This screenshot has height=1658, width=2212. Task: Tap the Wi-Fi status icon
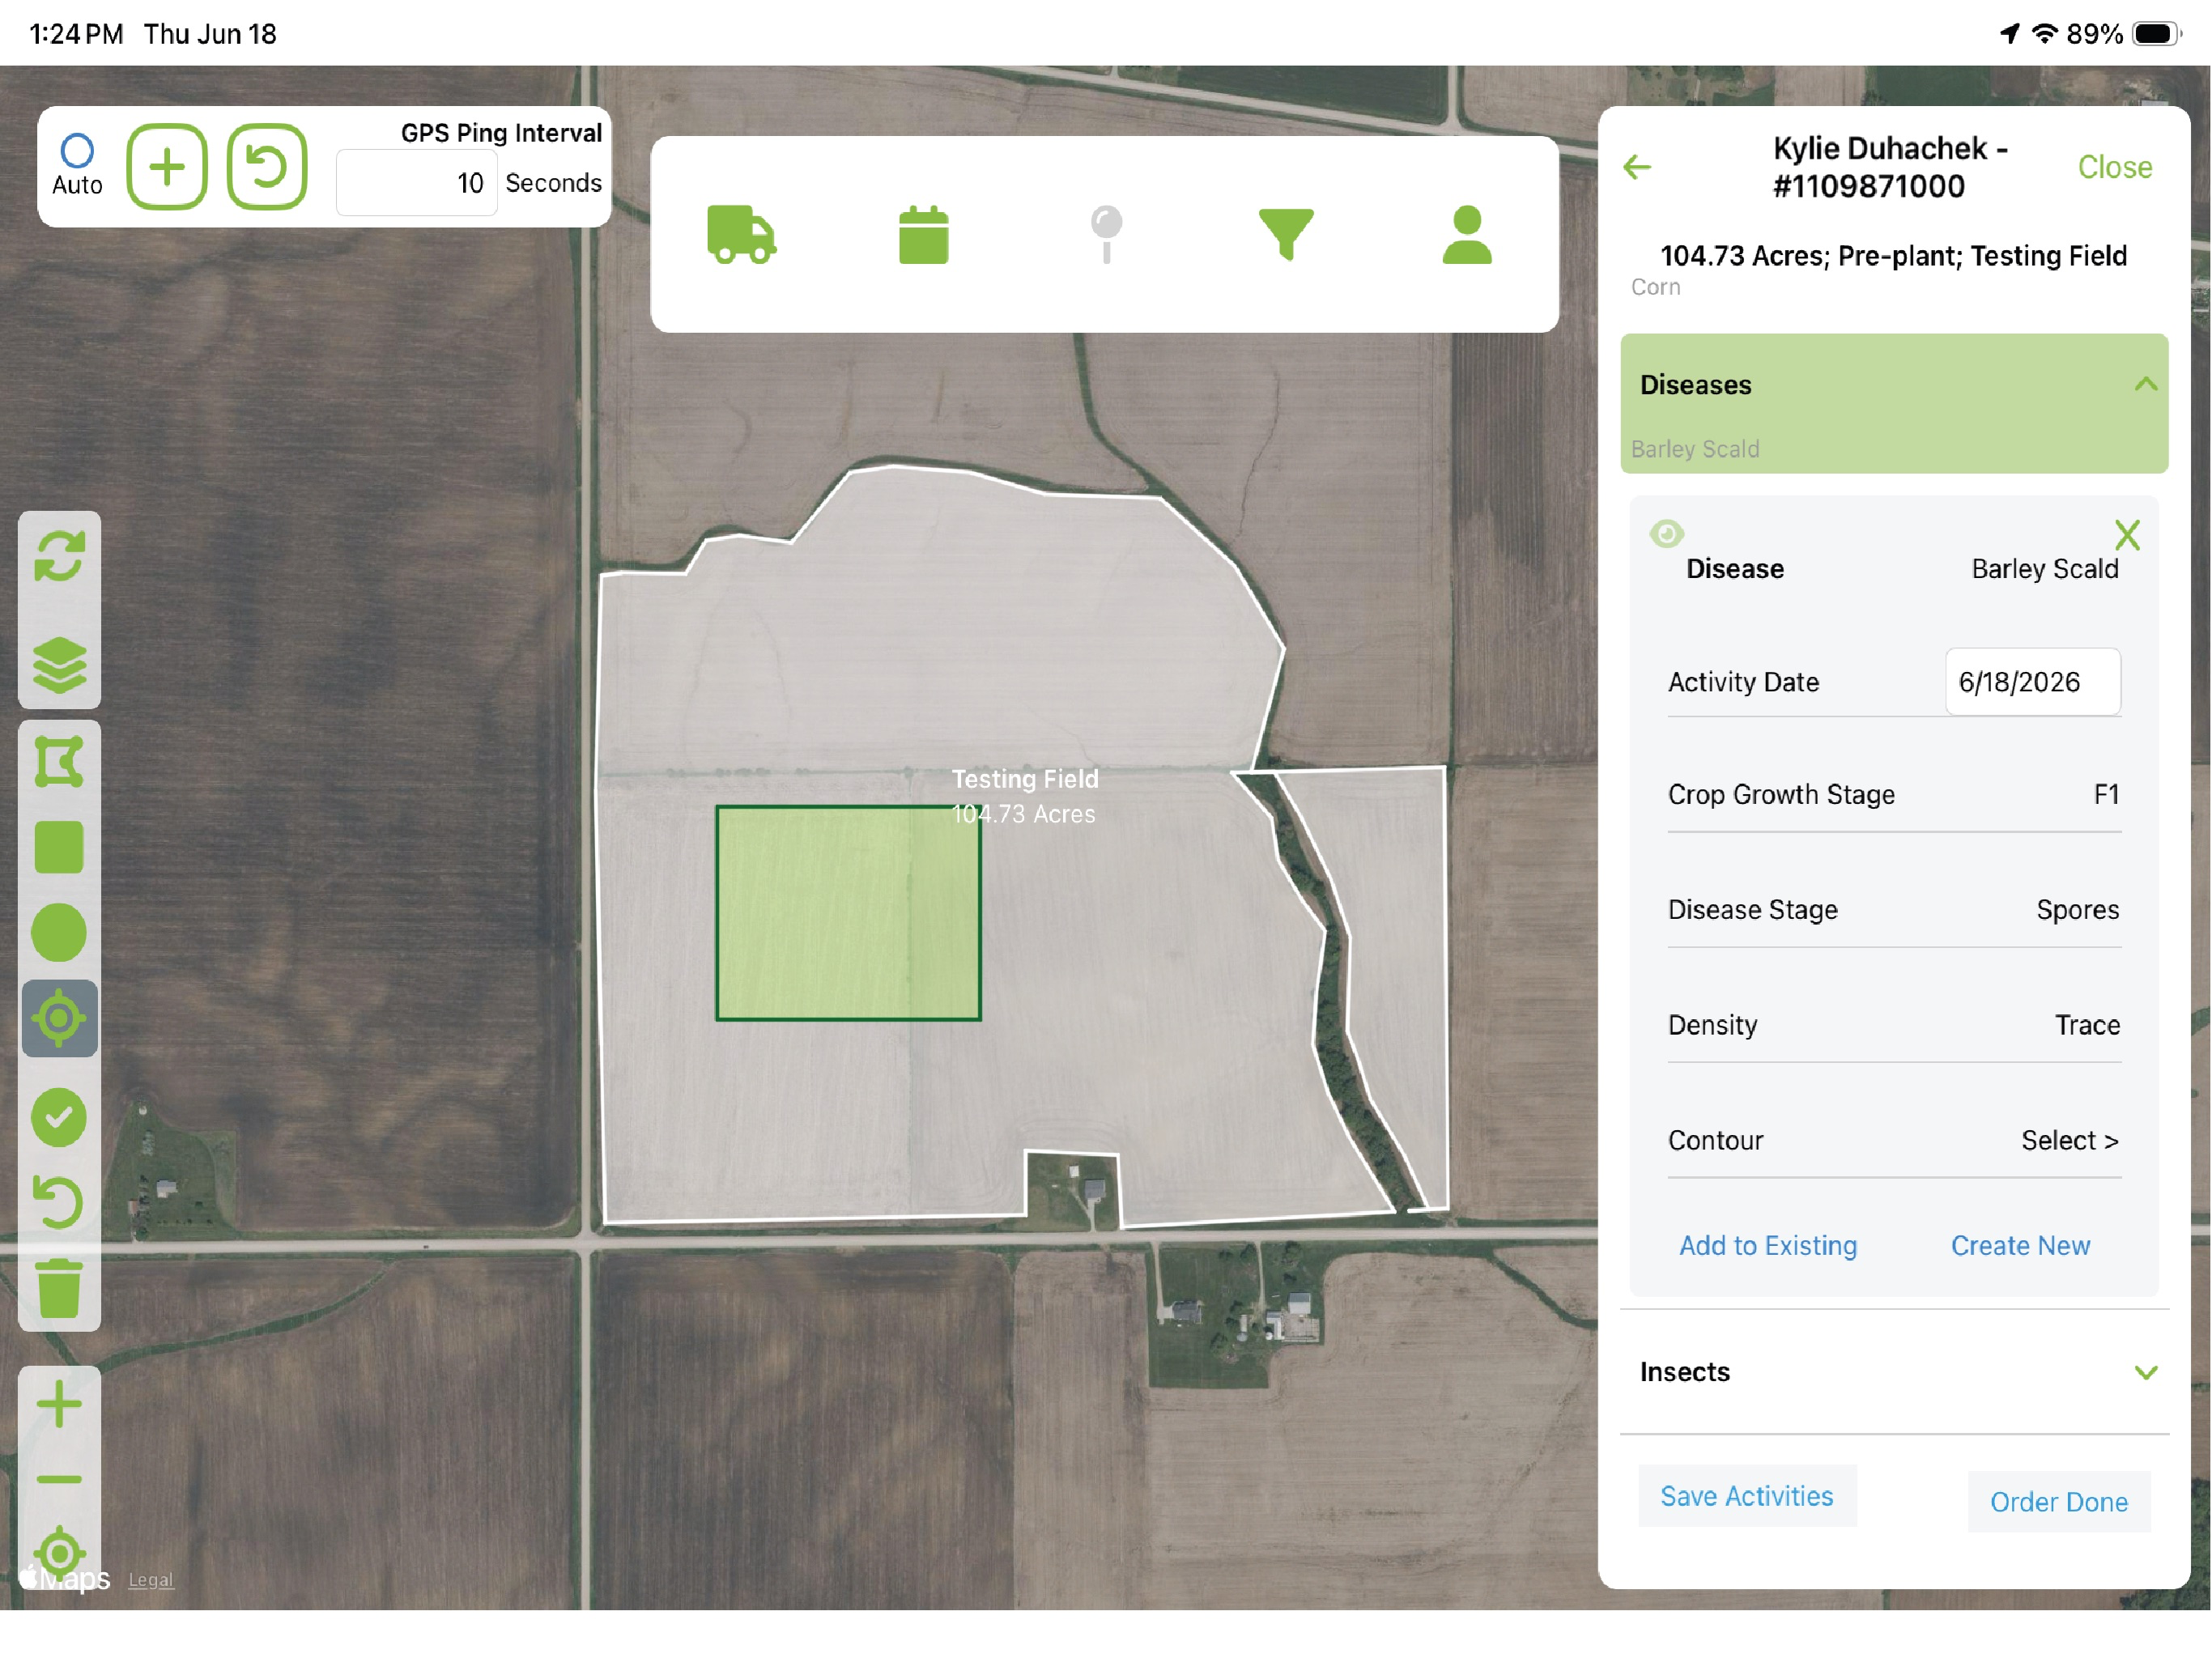pos(2045,33)
